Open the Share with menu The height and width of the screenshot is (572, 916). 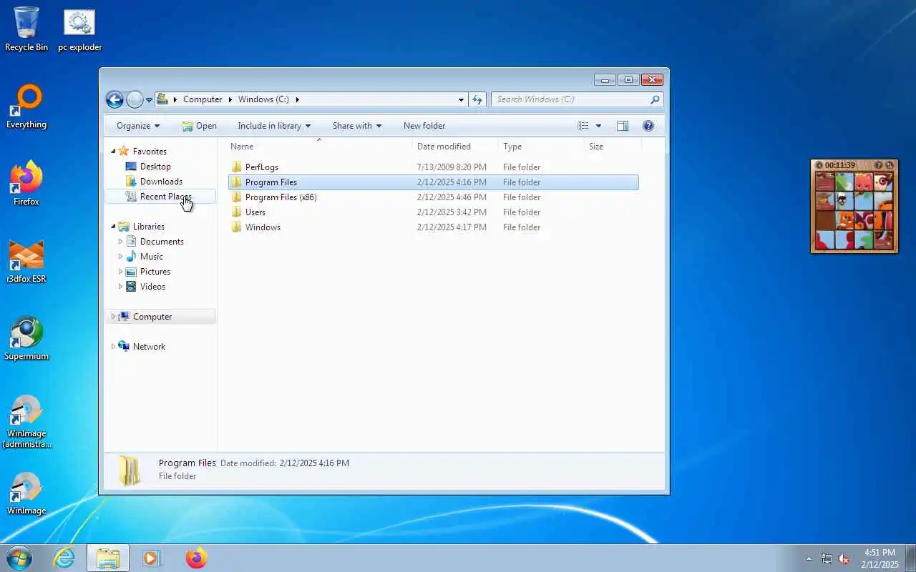coord(357,126)
